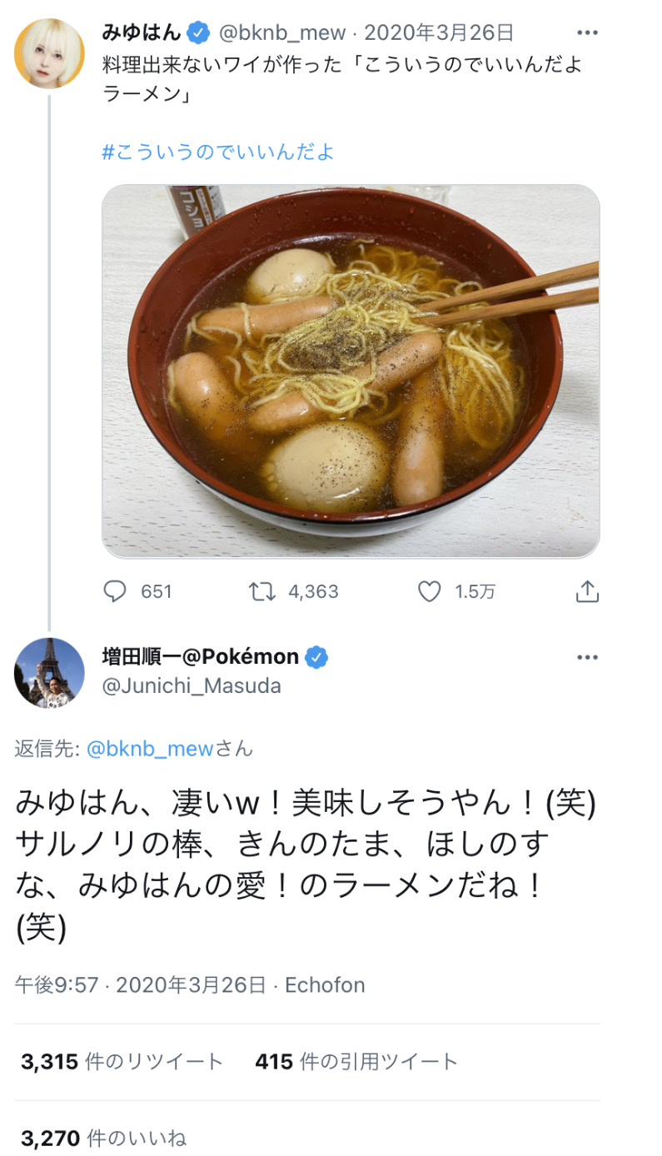
Task: Open more options on みゆはん's tweet
Action: pos(587,33)
